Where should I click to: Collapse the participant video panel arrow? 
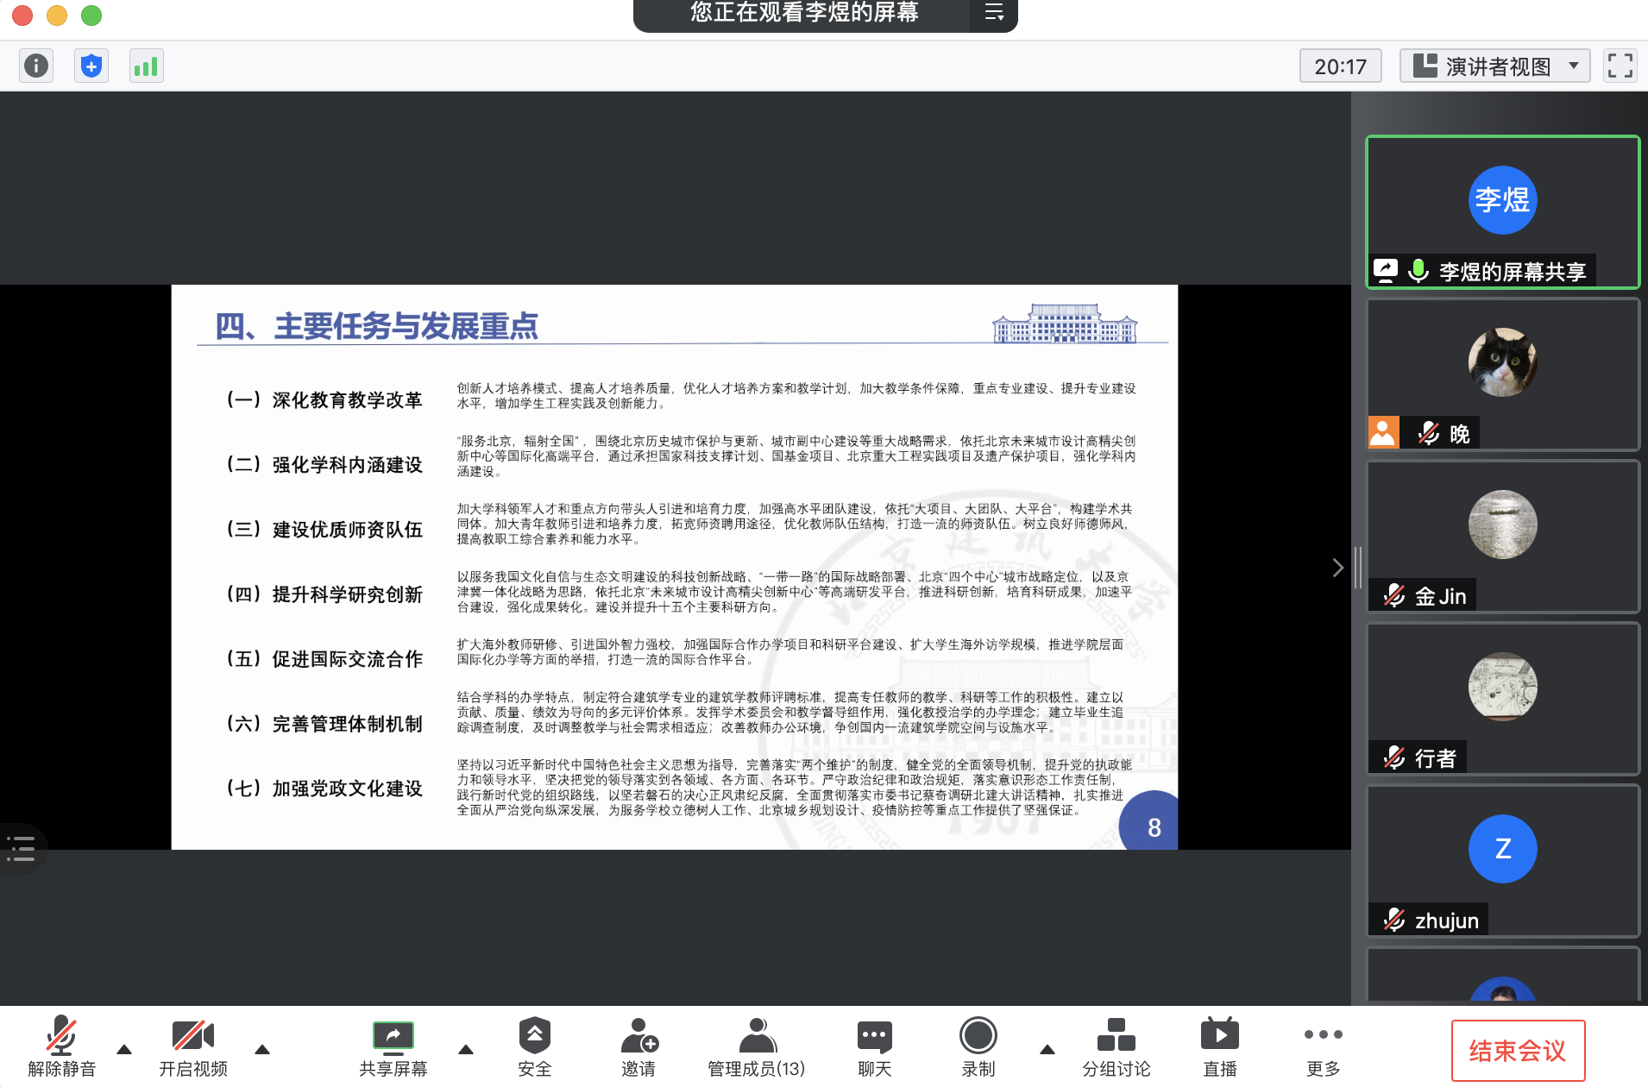pyautogui.click(x=1337, y=568)
